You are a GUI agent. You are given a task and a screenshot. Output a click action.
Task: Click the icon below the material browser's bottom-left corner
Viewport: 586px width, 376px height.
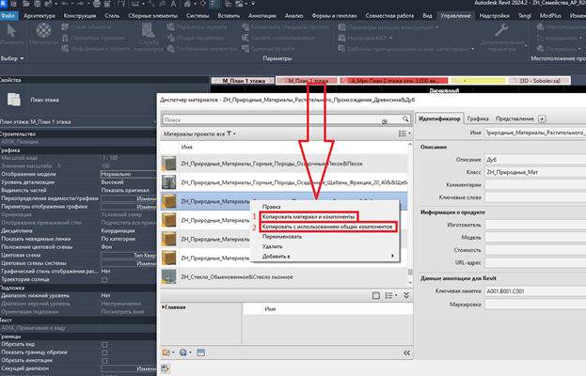click(x=166, y=368)
